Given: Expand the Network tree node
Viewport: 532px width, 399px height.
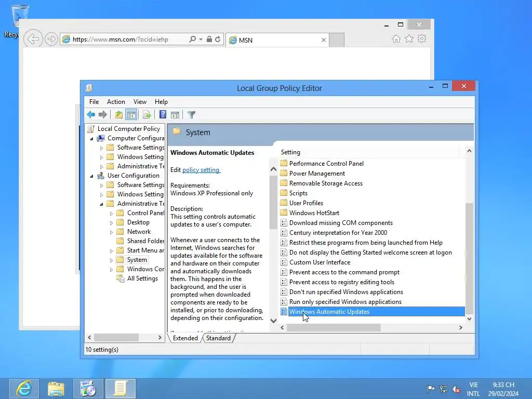Looking at the screenshot, I should pos(111,232).
